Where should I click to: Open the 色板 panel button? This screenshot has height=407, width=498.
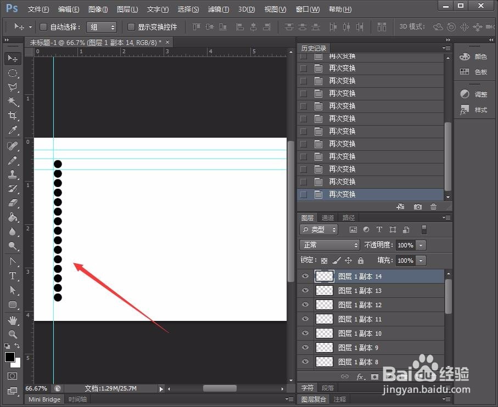click(x=473, y=72)
